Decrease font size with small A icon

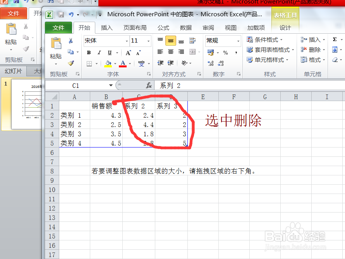(138, 53)
